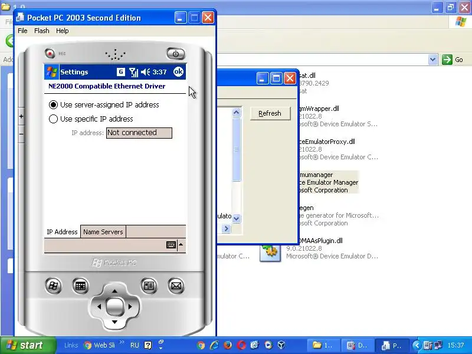Click the D-pad up arrow

(114, 291)
